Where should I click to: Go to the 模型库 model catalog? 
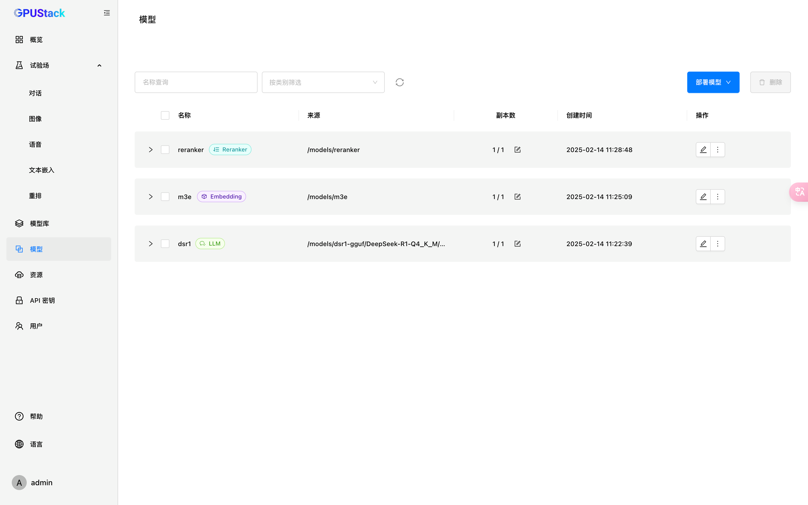59,223
